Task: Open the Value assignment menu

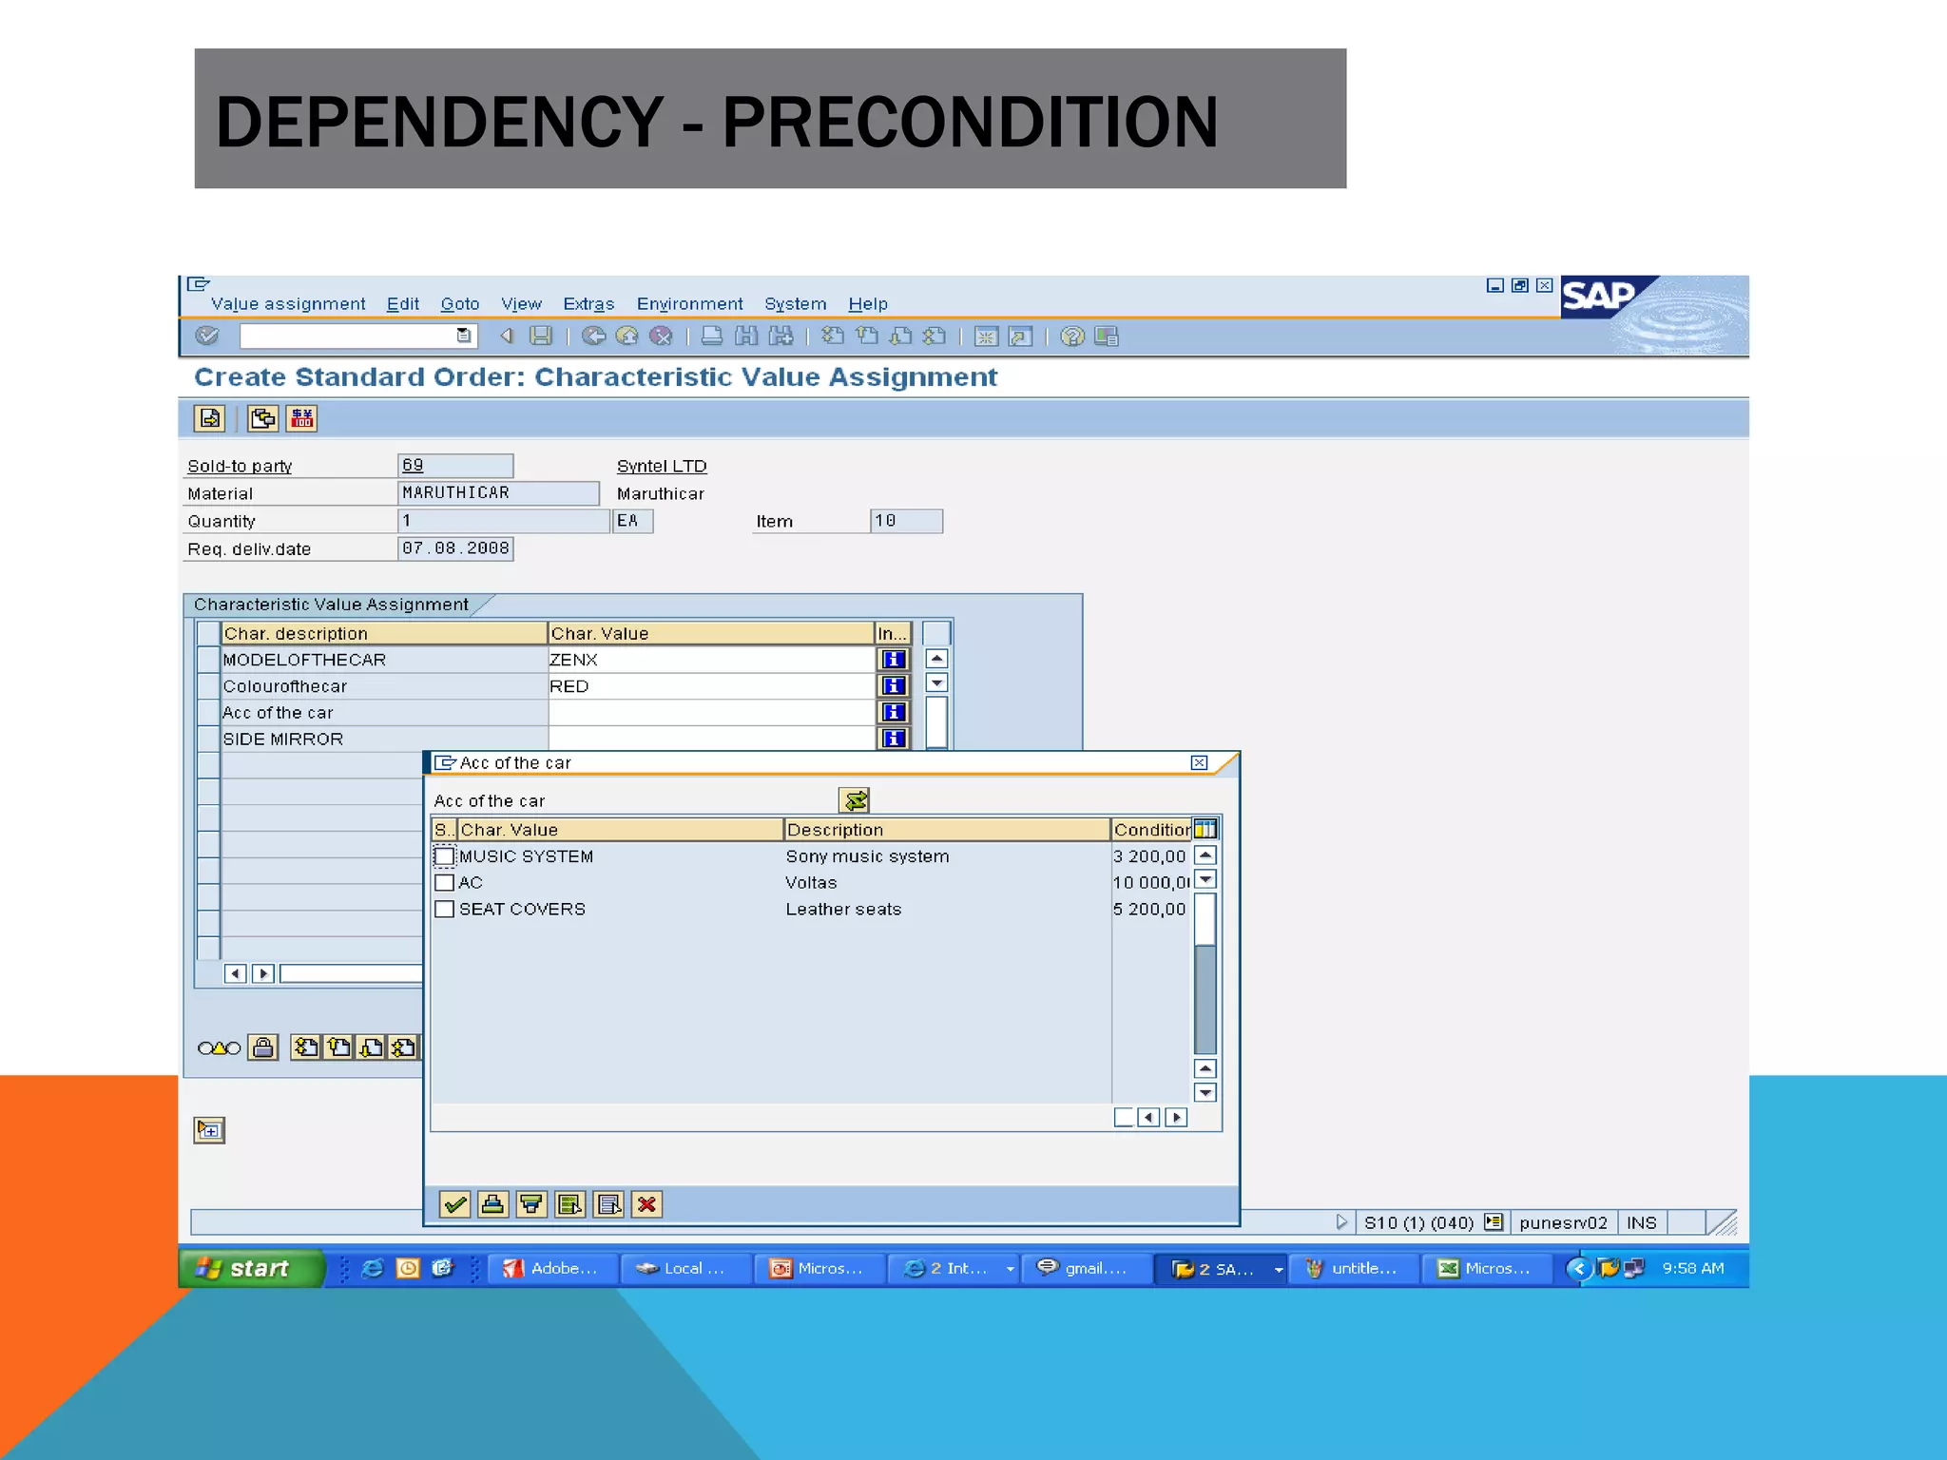Action: (288, 304)
